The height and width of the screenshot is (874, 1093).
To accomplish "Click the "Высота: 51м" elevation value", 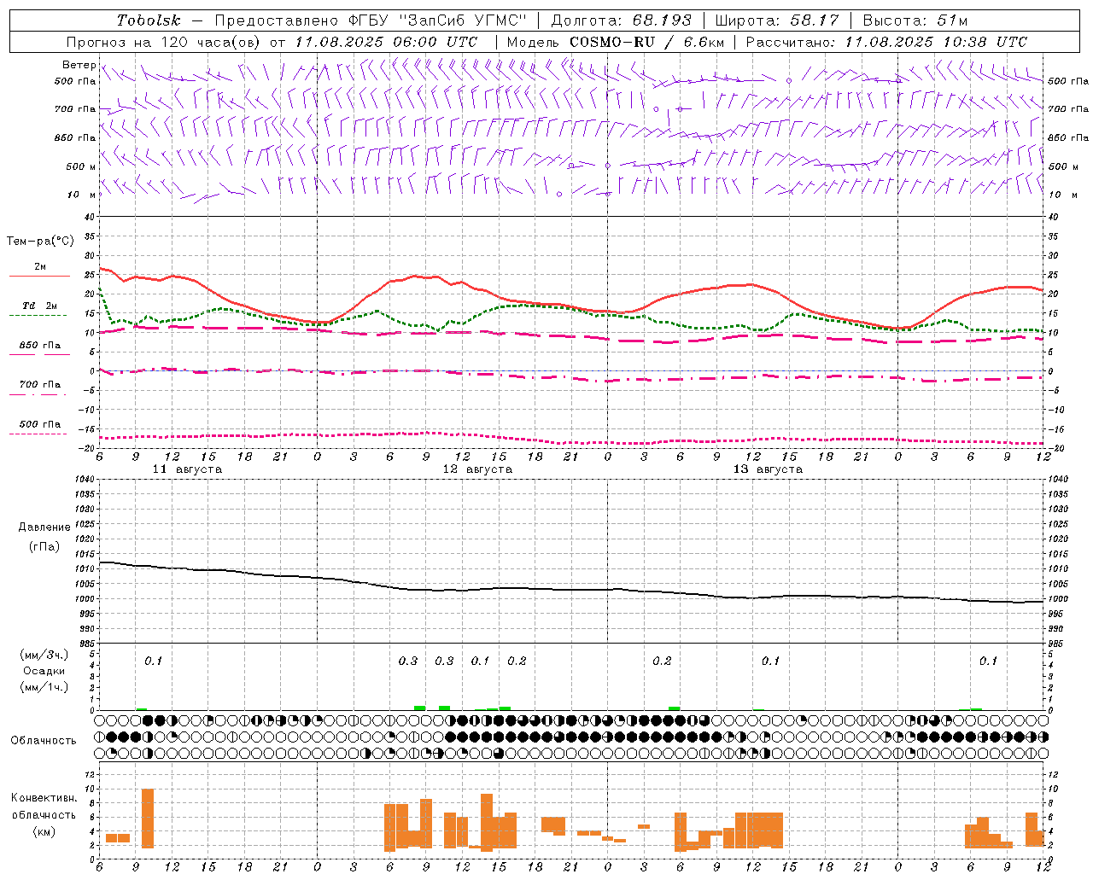I will (915, 20).
